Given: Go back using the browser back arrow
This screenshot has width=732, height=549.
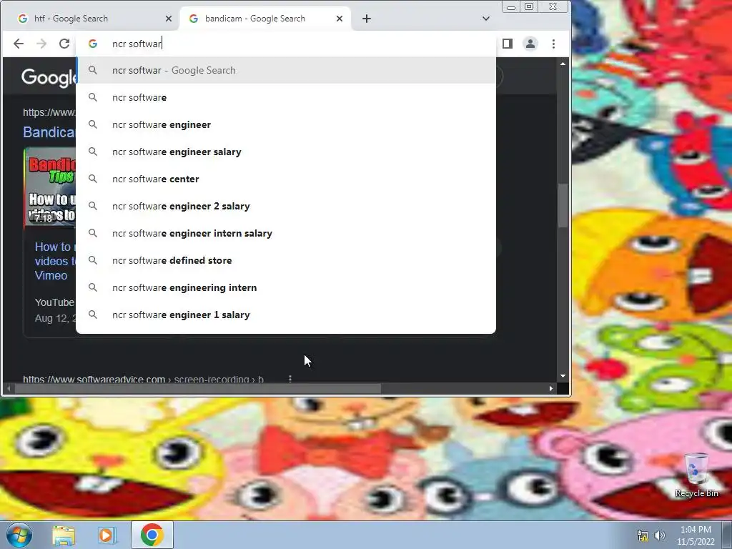Looking at the screenshot, I should (x=18, y=44).
